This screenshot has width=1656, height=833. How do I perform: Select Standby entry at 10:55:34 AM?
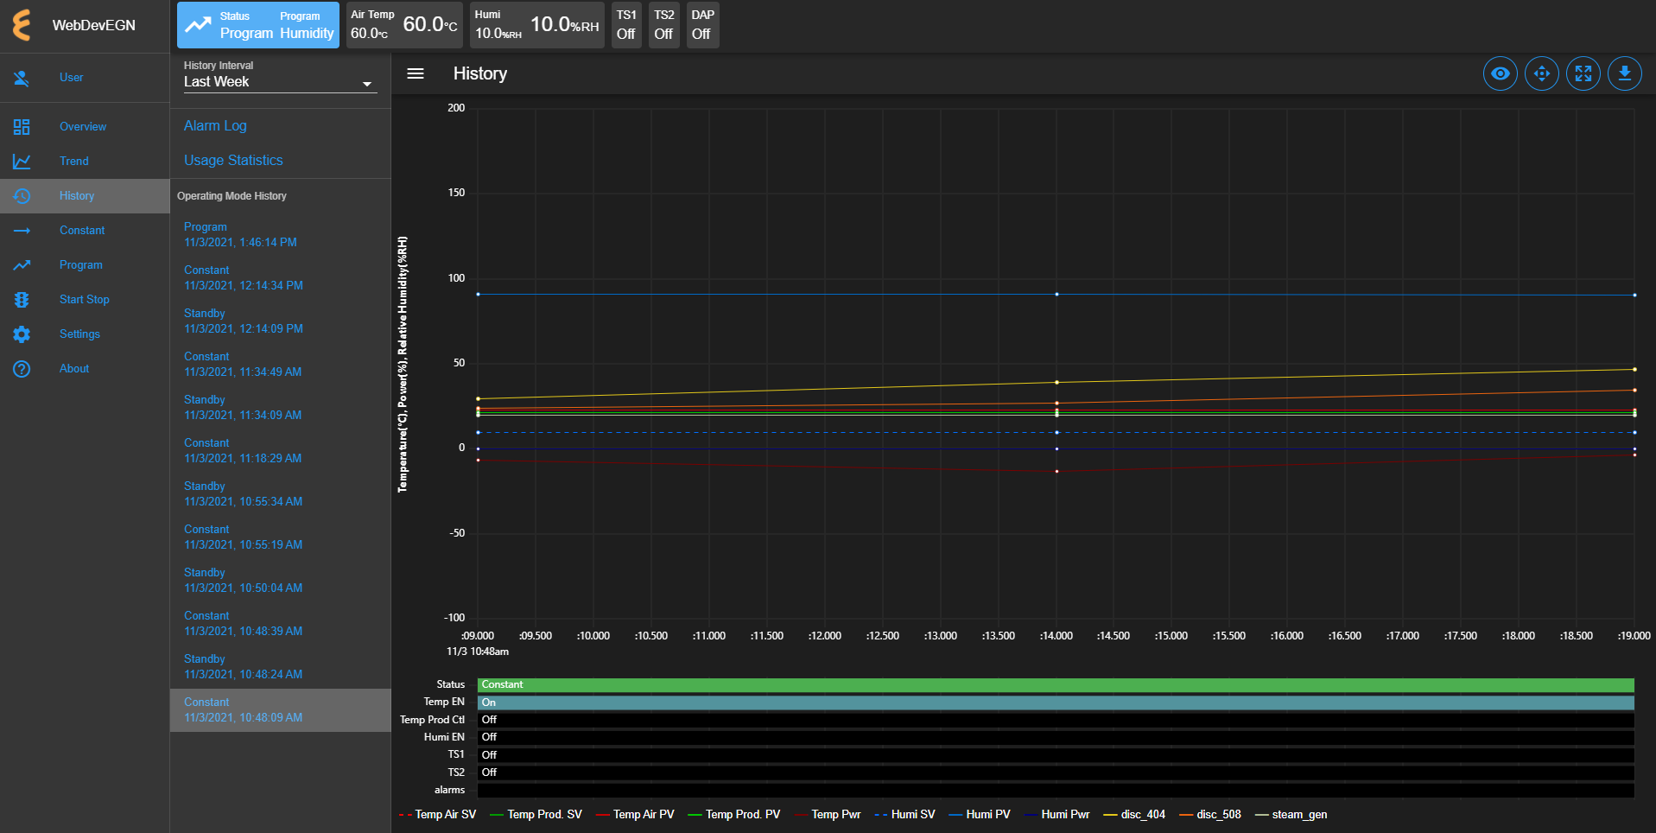[x=280, y=494]
